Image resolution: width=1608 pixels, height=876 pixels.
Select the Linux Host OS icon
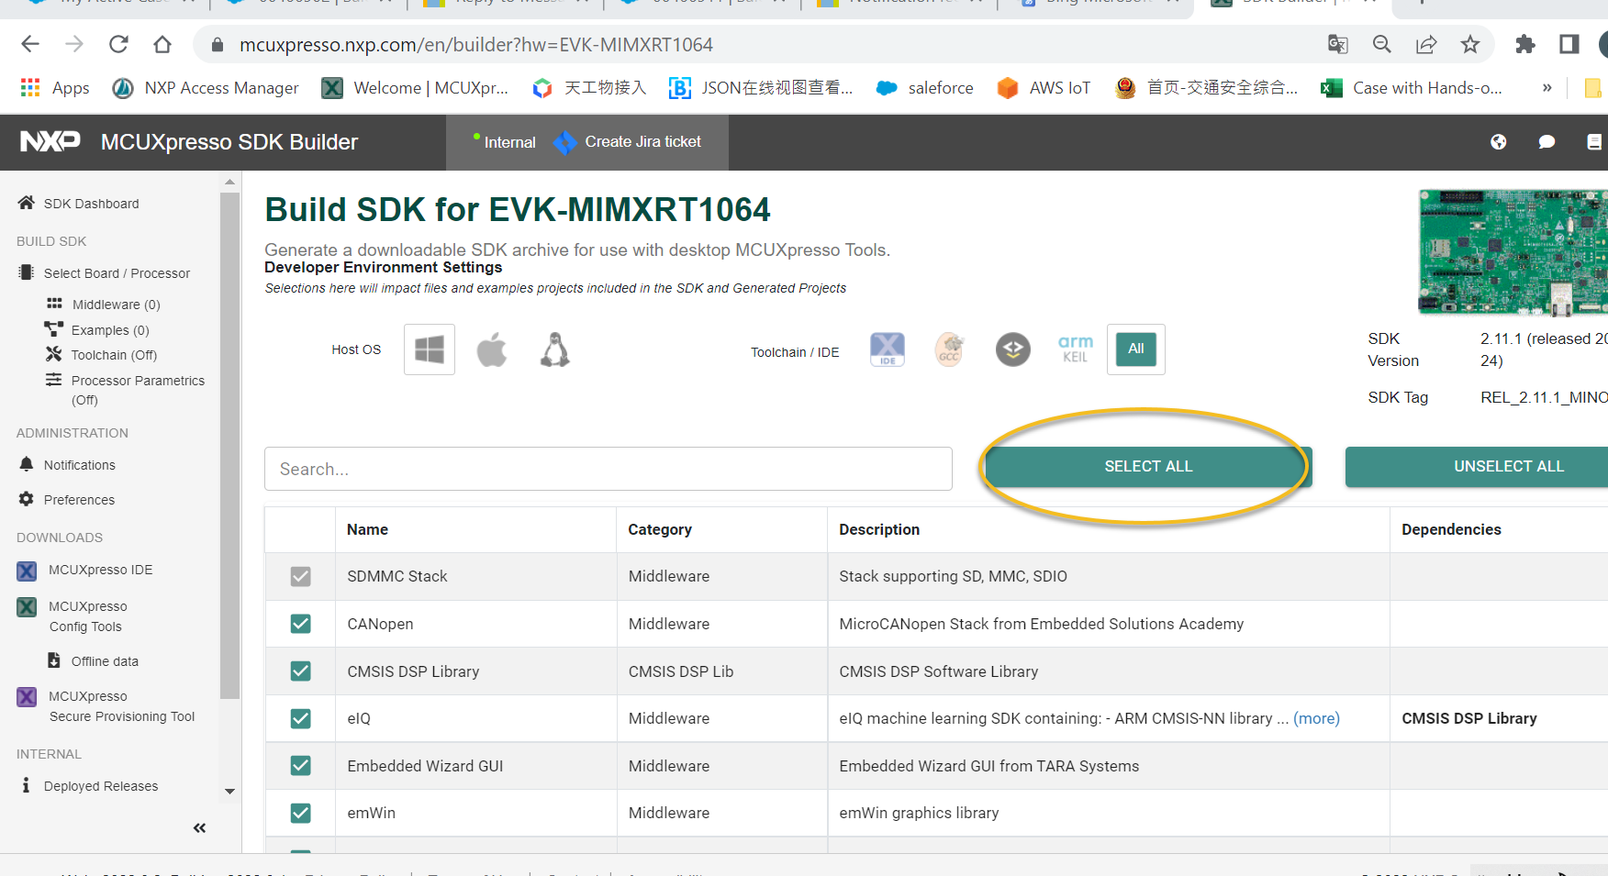[x=554, y=349]
